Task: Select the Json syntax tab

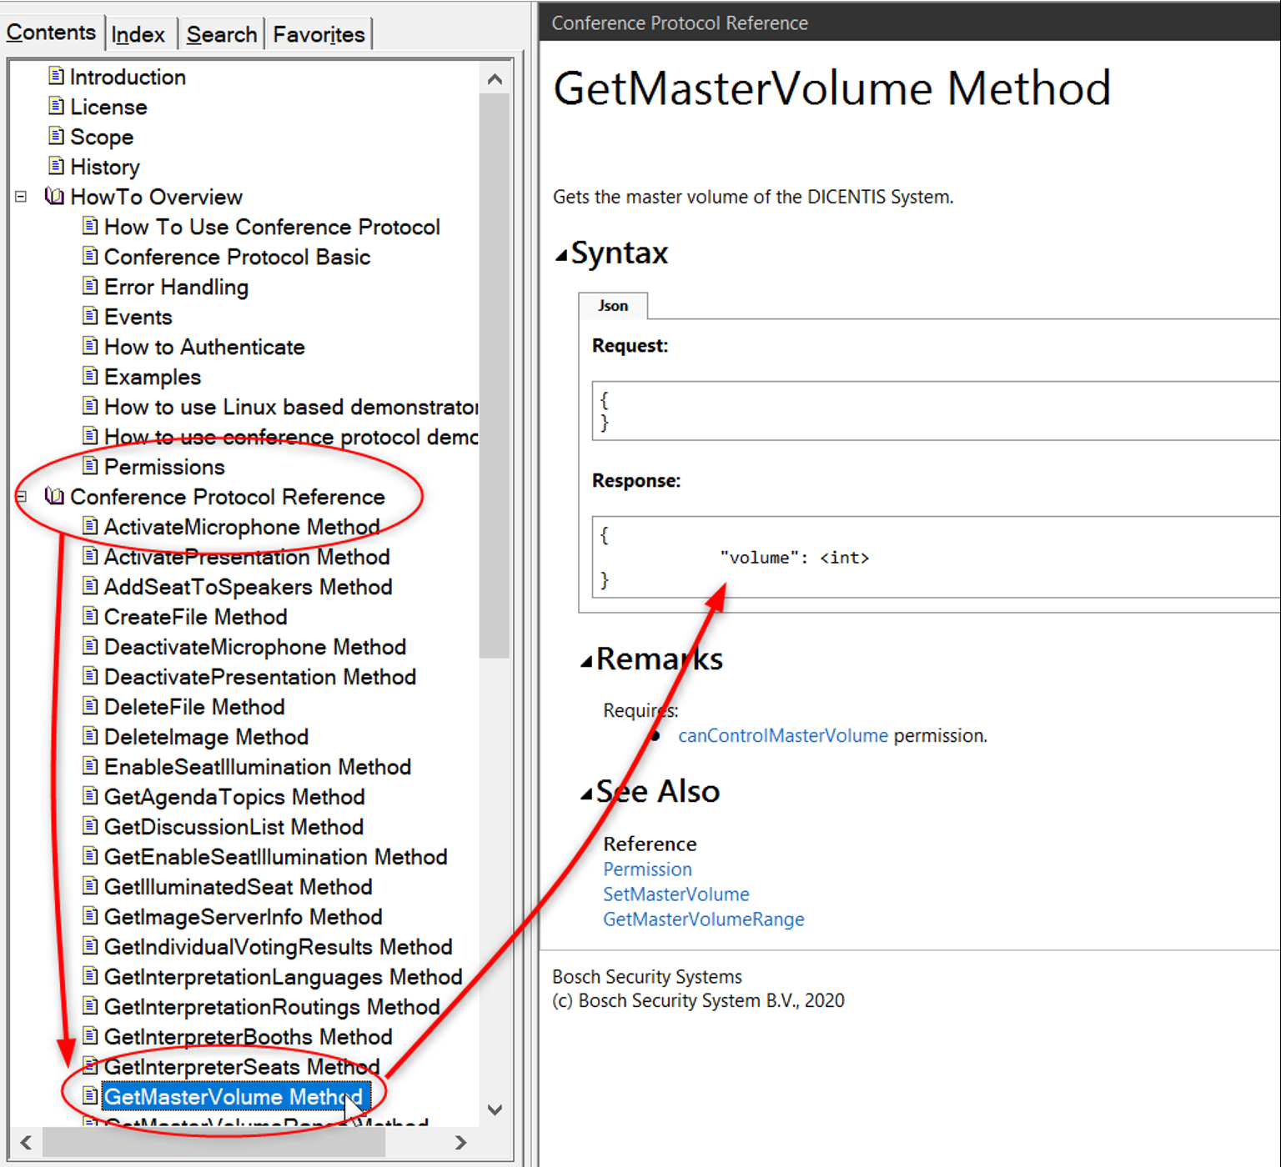Action: coord(613,306)
